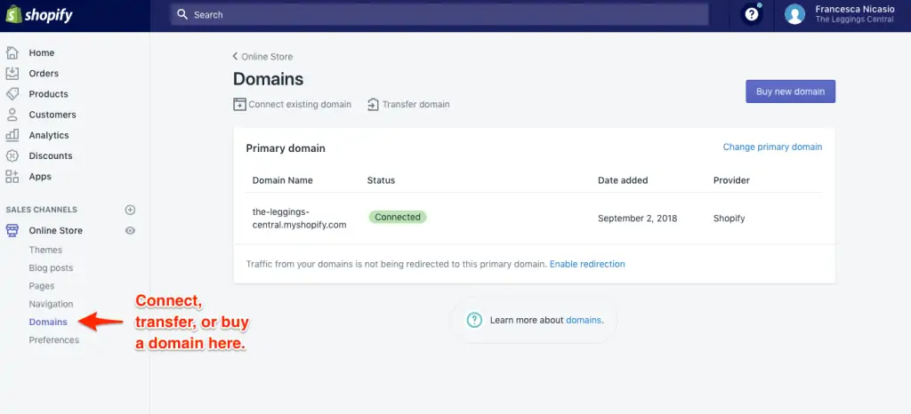
Task: Click the Provider column header
Action: click(x=731, y=180)
